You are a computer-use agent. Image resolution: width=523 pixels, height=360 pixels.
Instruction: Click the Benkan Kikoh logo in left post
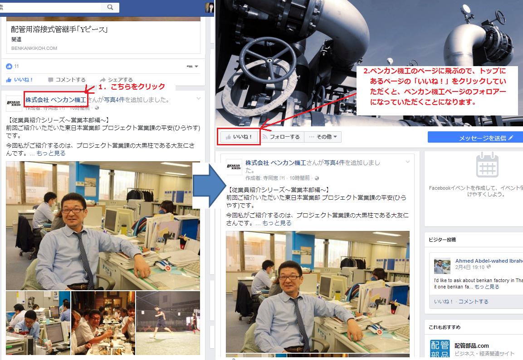(x=14, y=104)
